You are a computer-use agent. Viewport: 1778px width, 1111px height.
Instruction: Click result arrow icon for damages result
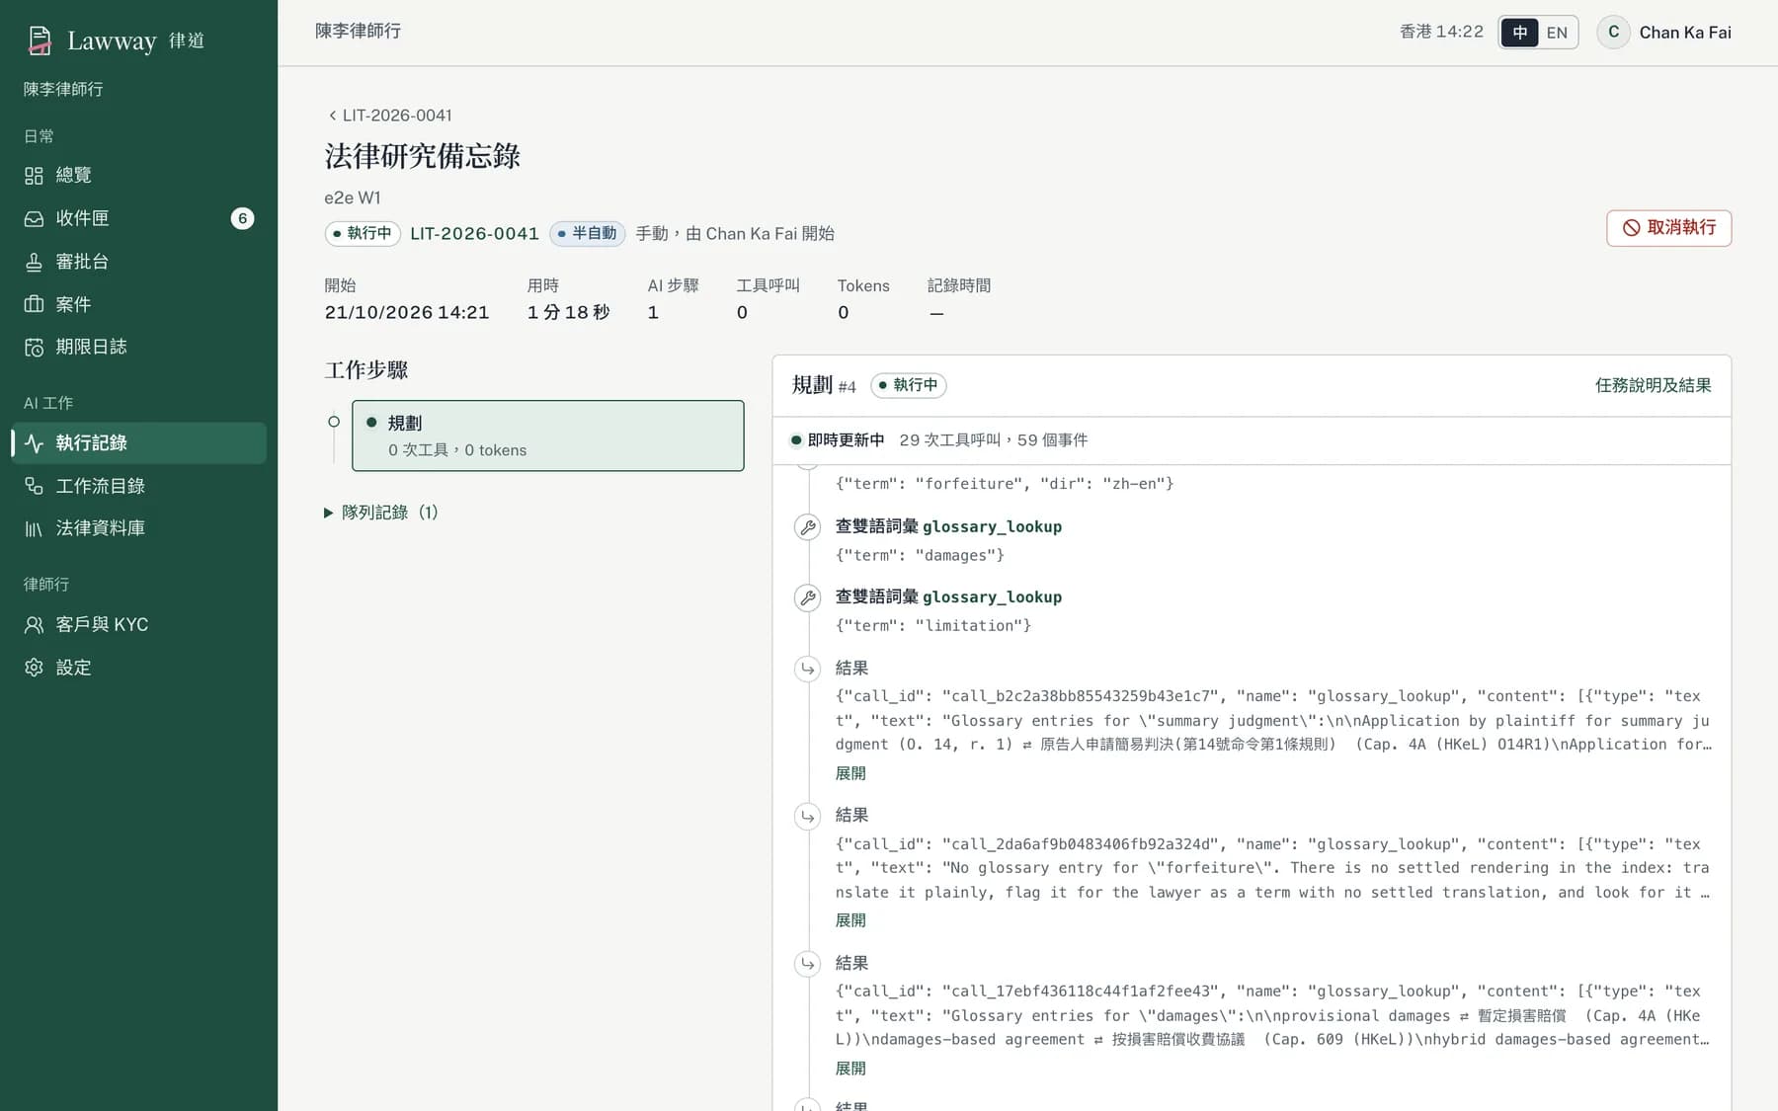coord(808,964)
